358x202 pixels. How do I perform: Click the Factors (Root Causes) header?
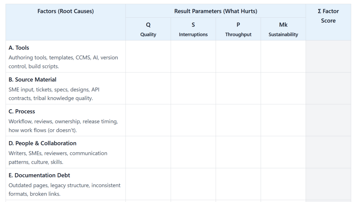click(x=66, y=11)
